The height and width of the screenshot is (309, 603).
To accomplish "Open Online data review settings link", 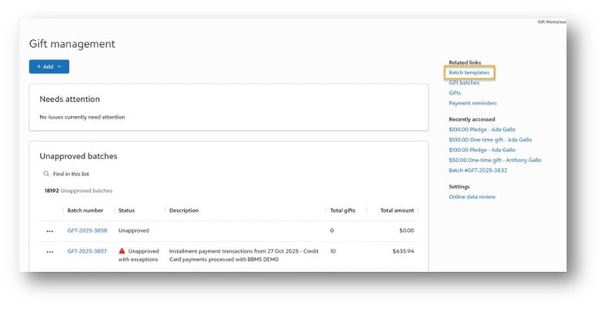I will coord(472,197).
